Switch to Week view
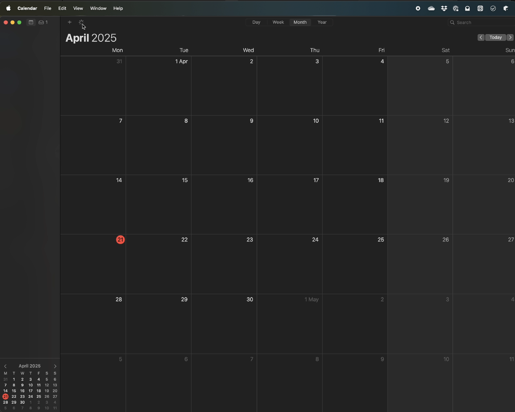The image size is (515, 412). [x=278, y=22]
